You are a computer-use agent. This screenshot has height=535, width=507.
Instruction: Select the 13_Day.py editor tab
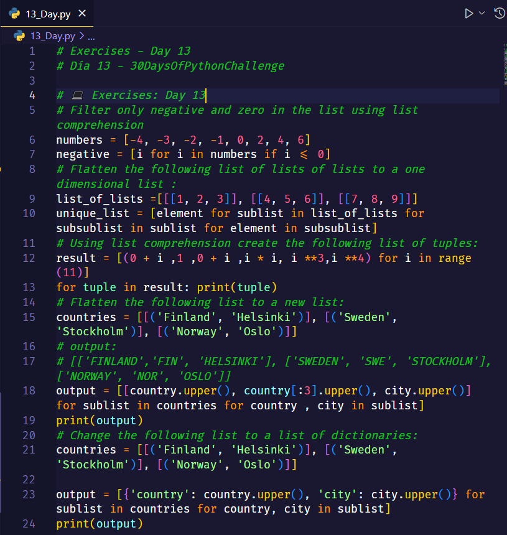pyautogui.click(x=47, y=14)
